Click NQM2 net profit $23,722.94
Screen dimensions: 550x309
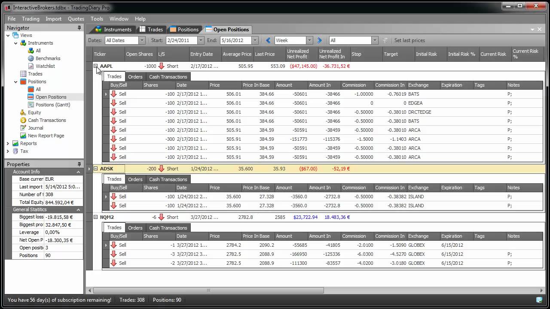(x=306, y=217)
